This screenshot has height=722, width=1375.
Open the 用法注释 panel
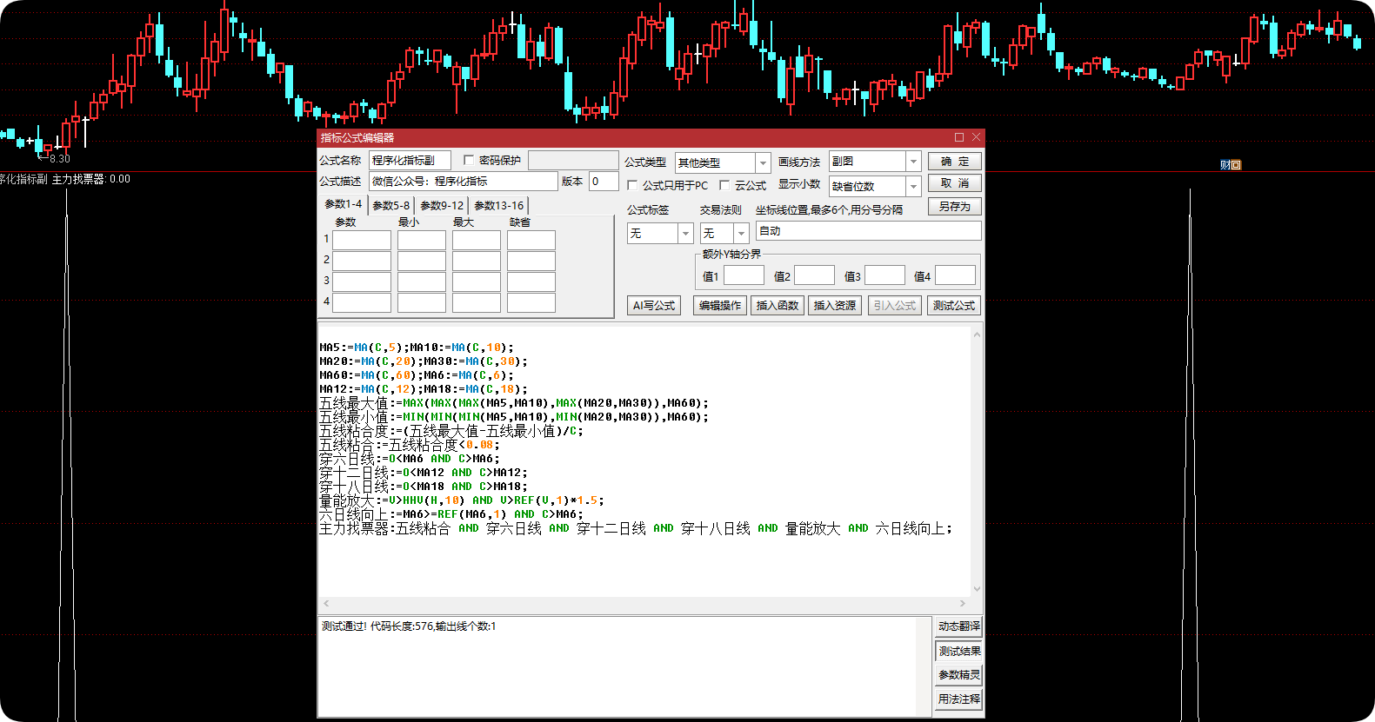959,699
